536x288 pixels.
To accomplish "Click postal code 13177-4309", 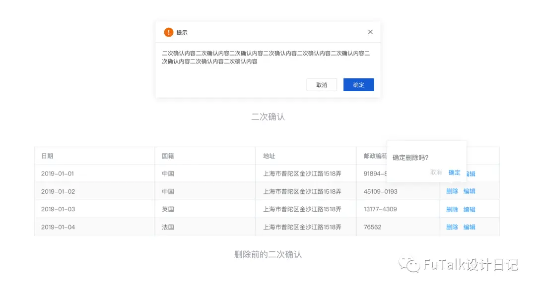I will pos(380,209).
